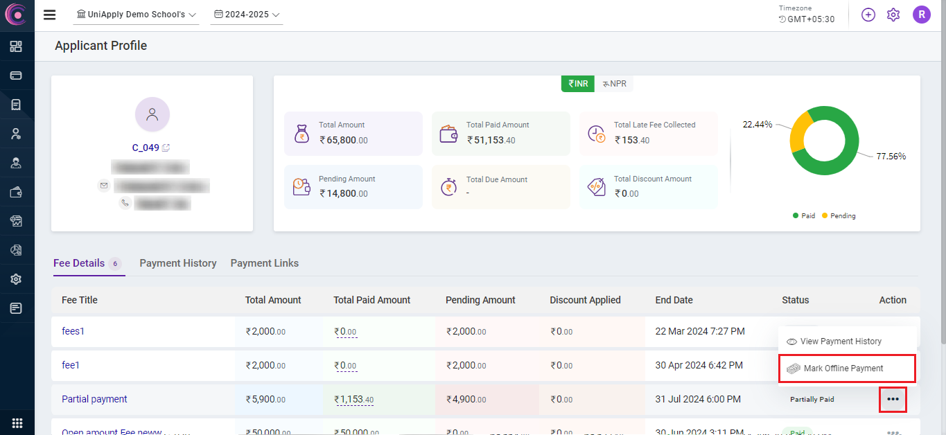Image resolution: width=946 pixels, height=435 pixels.
Task: Select Mark Offline Payment menu option
Action: coord(843,369)
